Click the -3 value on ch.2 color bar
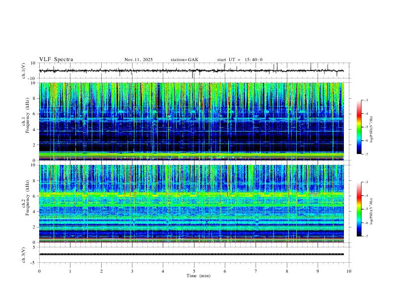This screenshot has height=304, width=393. click(x=366, y=182)
